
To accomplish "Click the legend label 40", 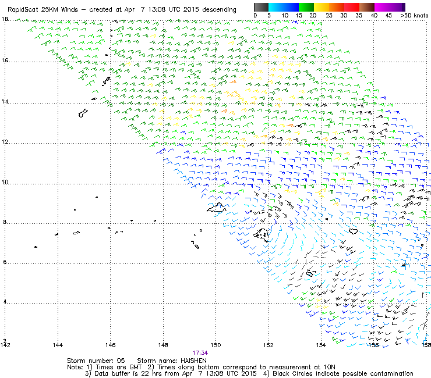I will (x=374, y=15).
